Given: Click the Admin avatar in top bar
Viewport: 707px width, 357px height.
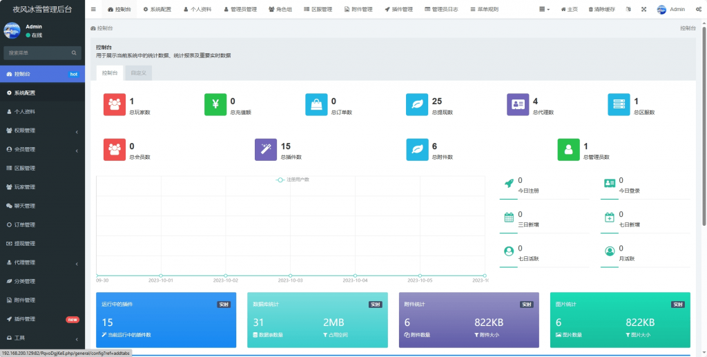Looking at the screenshot, I should click(x=661, y=9).
